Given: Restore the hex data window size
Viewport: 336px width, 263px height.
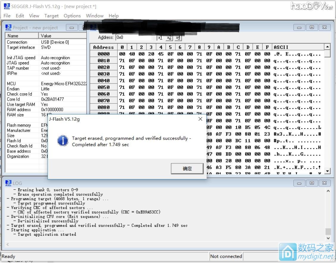Looking at the screenshot, I should pyautogui.click(x=312, y=27).
